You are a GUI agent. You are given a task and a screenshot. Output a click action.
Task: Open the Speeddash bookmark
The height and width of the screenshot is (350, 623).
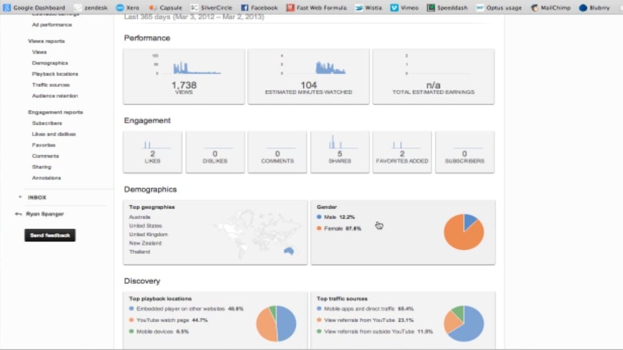point(447,7)
